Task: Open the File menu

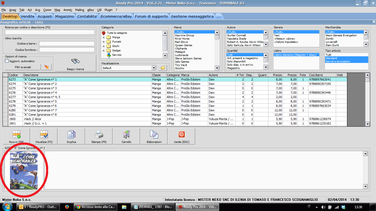Action: (x=4, y=10)
